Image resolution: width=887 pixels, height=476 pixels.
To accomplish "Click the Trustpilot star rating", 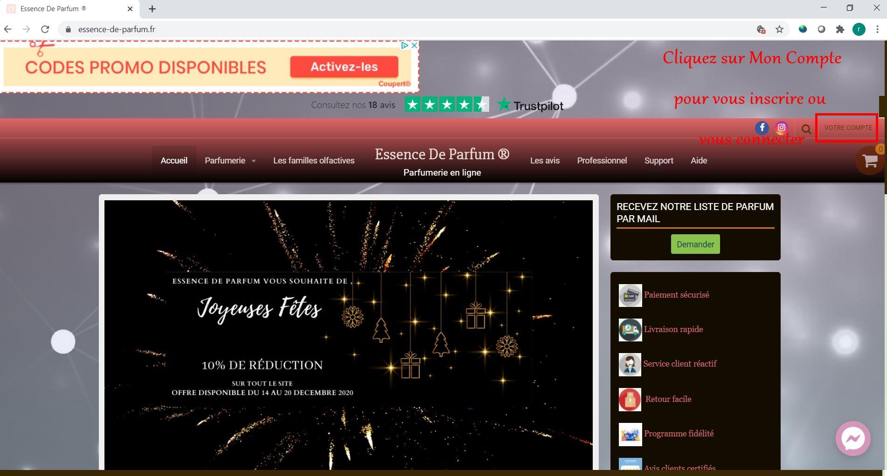I will (x=446, y=104).
